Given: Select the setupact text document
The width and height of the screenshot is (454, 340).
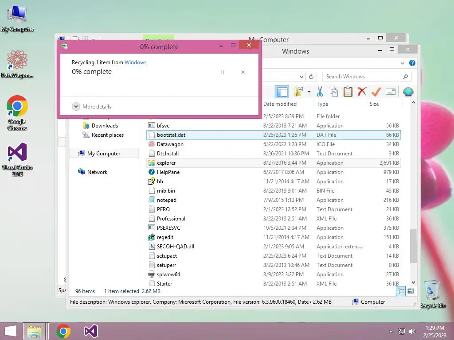Looking at the screenshot, I should pyautogui.click(x=274, y=255).
